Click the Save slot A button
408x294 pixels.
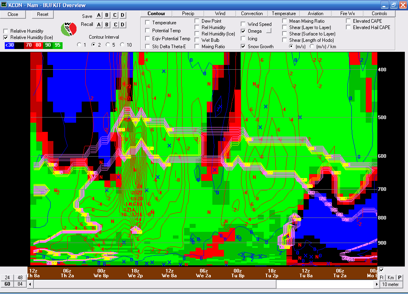pos(99,15)
